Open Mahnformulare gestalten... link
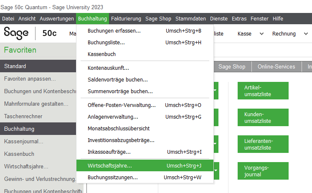312x193 pixels. pos(36,104)
